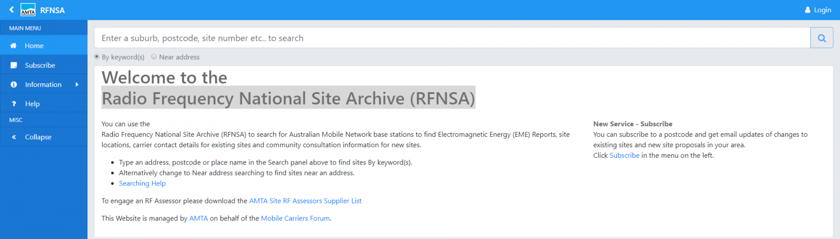Image resolution: width=840 pixels, height=239 pixels.
Task: Open the Information menu item
Action: (44, 84)
